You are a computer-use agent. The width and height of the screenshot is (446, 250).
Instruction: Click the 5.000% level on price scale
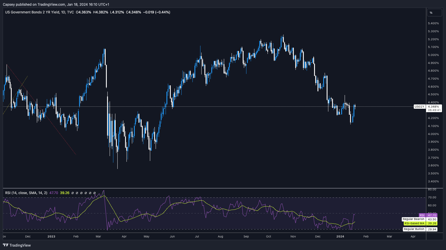433,55
